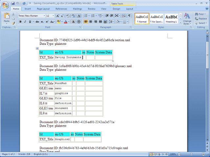The width and height of the screenshot is (210, 157).
Task: Toggle Subscript formatting
Action: tap(42, 22)
